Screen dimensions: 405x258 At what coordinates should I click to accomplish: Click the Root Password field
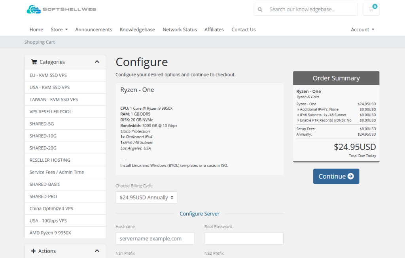tap(244, 239)
